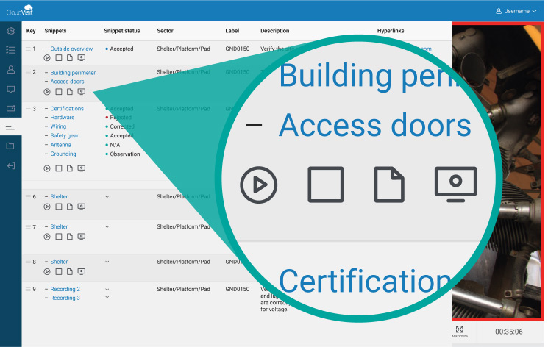Open the Antenna snippet link

(60, 145)
